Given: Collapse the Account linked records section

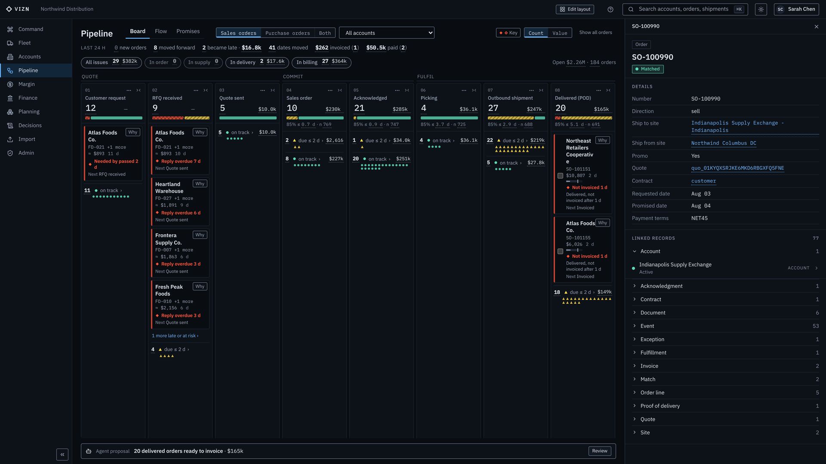Looking at the screenshot, I should (x=725, y=251).
